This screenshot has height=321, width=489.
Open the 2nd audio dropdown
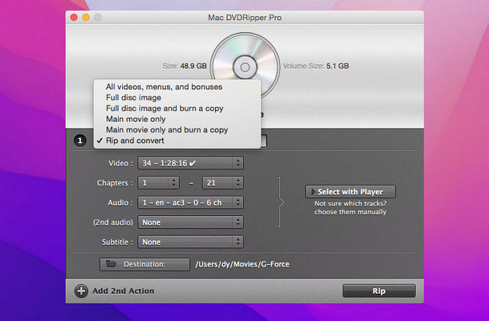click(x=190, y=223)
